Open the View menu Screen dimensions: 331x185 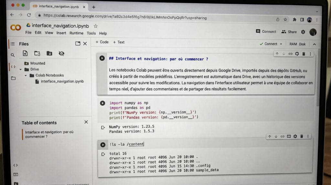point(49,33)
